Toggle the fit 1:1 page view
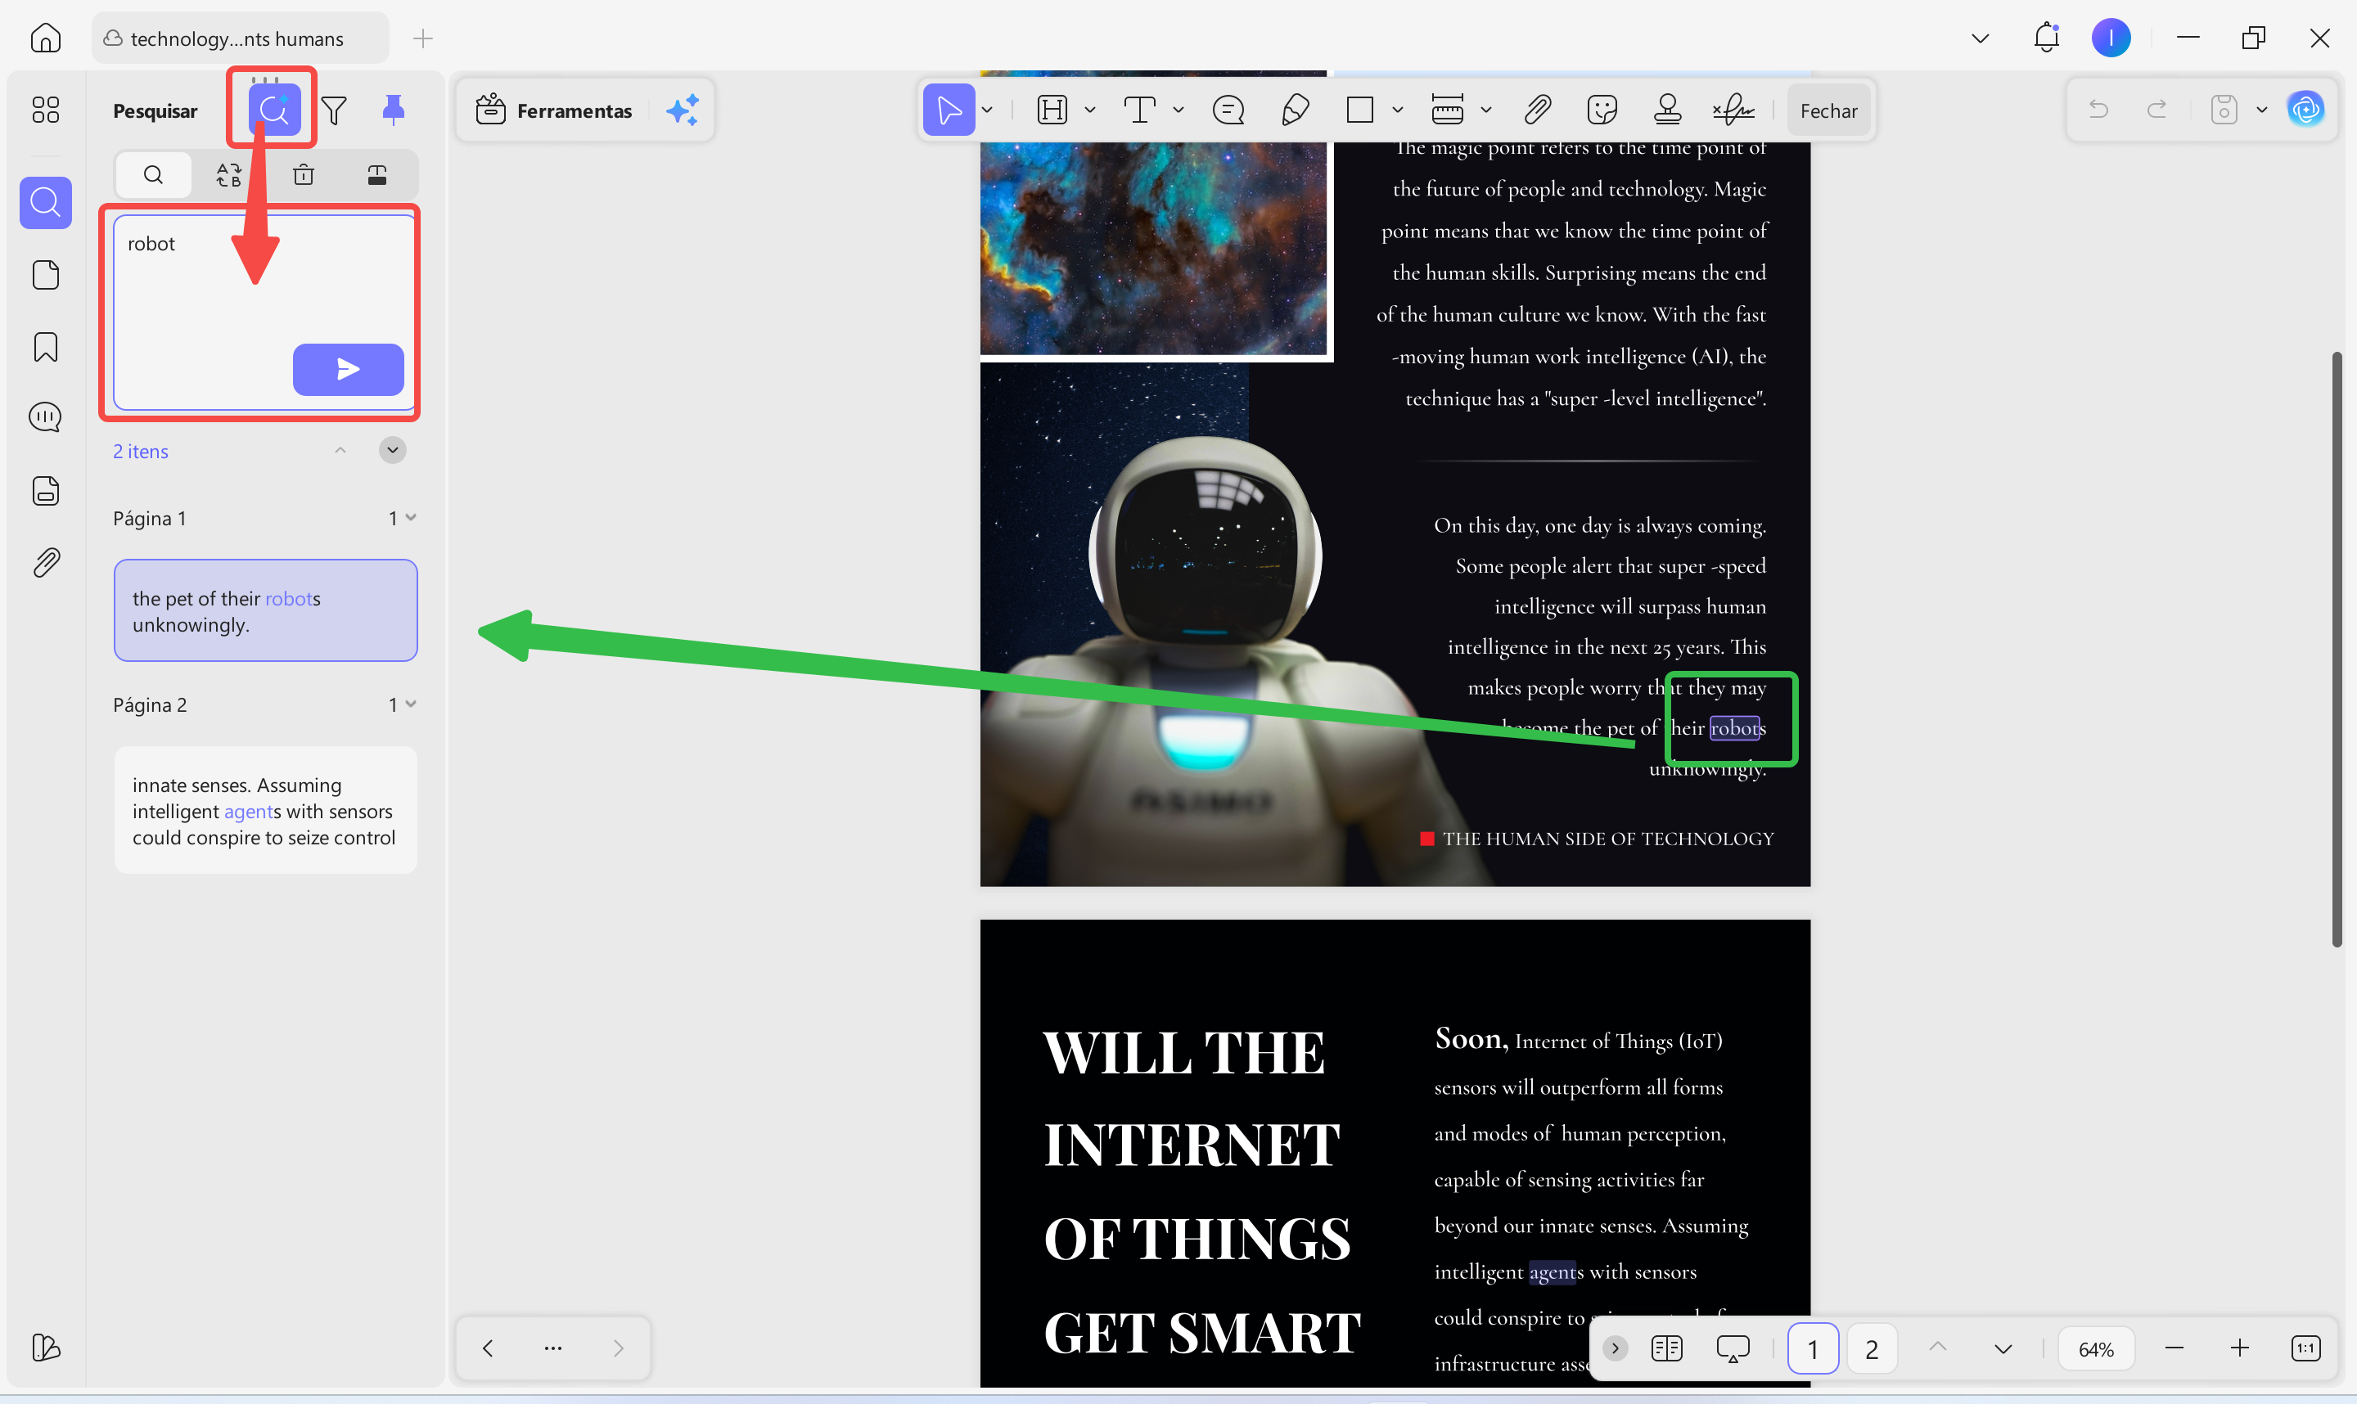Screen dimensions: 2357x1404 pyautogui.click(x=2305, y=1348)
